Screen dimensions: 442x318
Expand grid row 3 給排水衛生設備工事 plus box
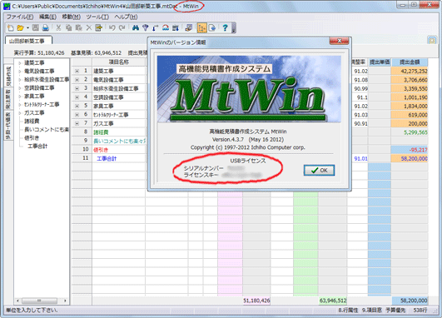[77, 88]
